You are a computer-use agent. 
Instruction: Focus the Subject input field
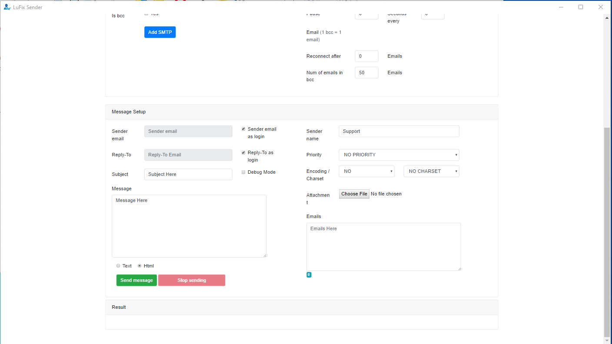(x=188, y=174)
